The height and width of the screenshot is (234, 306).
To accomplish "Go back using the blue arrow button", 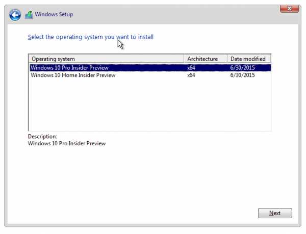I will tap(15, 15).
